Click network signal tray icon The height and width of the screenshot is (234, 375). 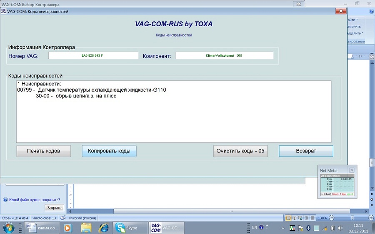click(324, 228)
